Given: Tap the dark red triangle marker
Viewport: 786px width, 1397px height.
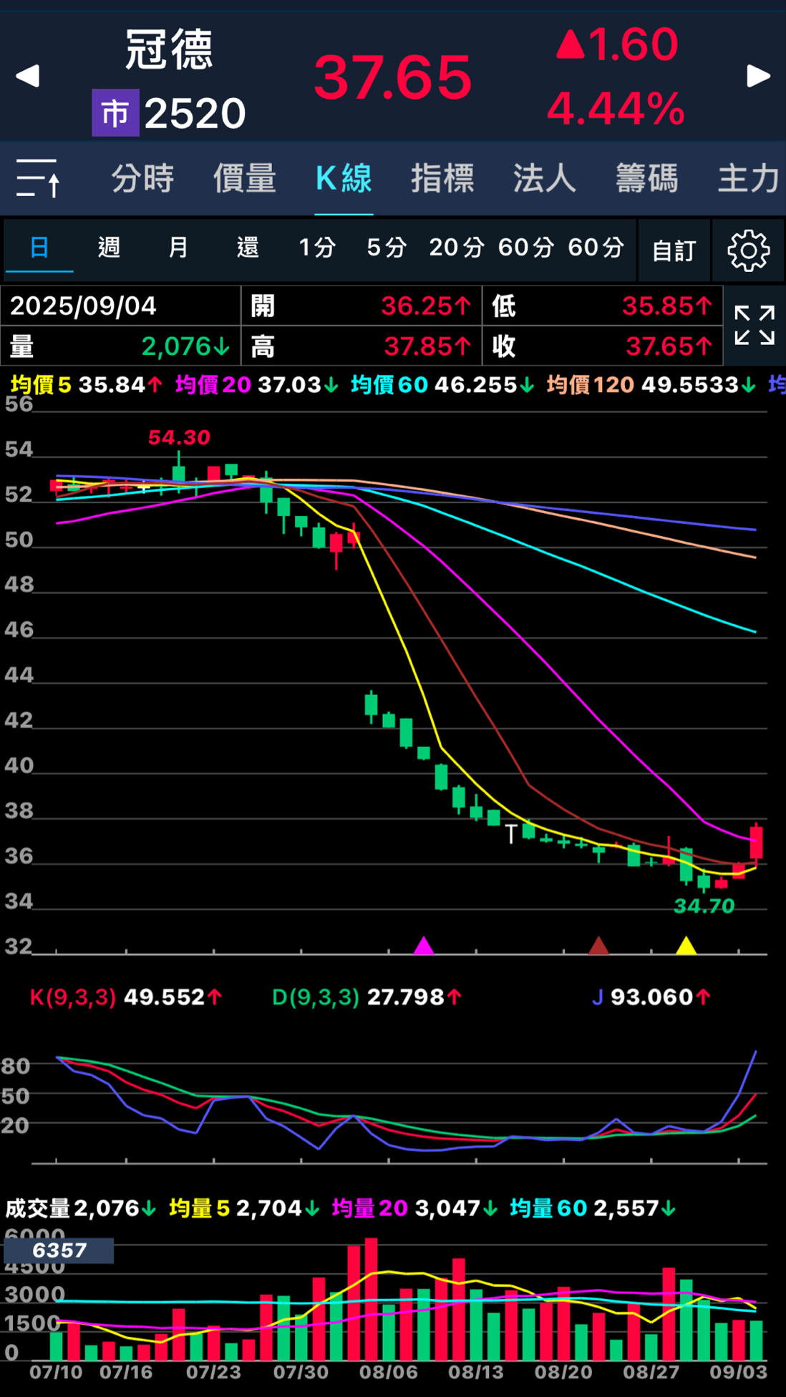Looking at the screenshot, I should pyautogui.click(x=598, y=945).
